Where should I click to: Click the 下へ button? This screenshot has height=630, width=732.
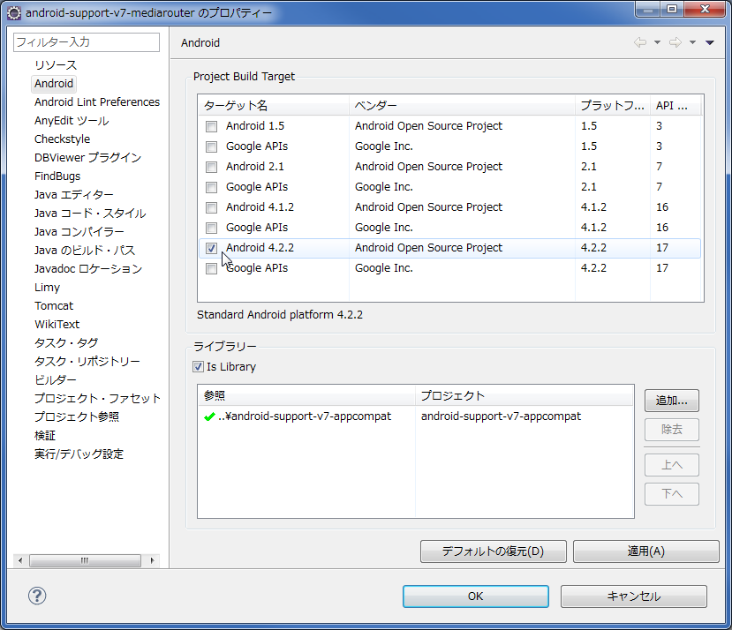(672, 494)
